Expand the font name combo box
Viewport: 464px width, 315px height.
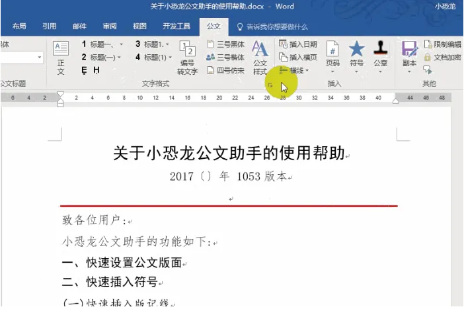tap(40, 57)
